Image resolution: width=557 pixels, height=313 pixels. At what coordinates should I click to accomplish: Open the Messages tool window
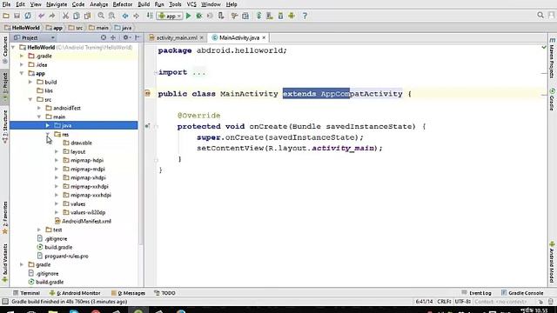click(128, 293)
